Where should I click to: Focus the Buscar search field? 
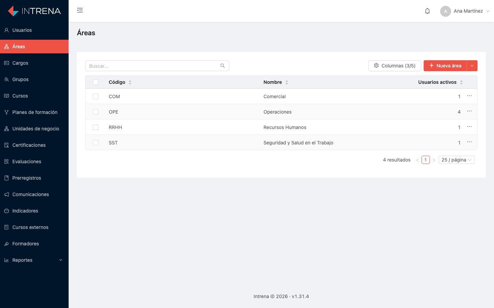157,66
